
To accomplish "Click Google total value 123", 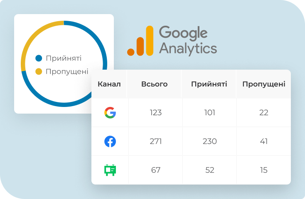I will [155, 113].
